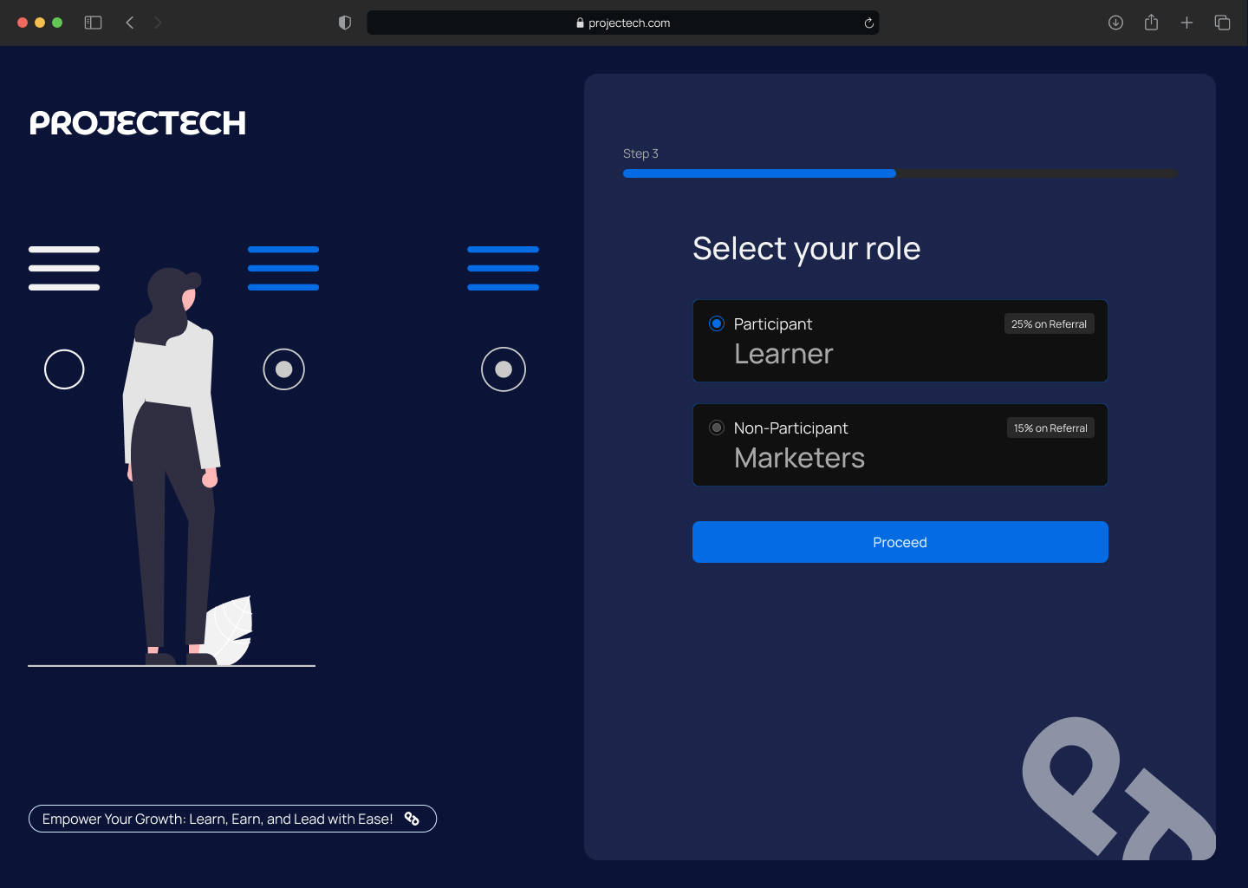Select the Non-Participant Marketers radio button
Screen dimensions: 1248x888
click(717, 428)
